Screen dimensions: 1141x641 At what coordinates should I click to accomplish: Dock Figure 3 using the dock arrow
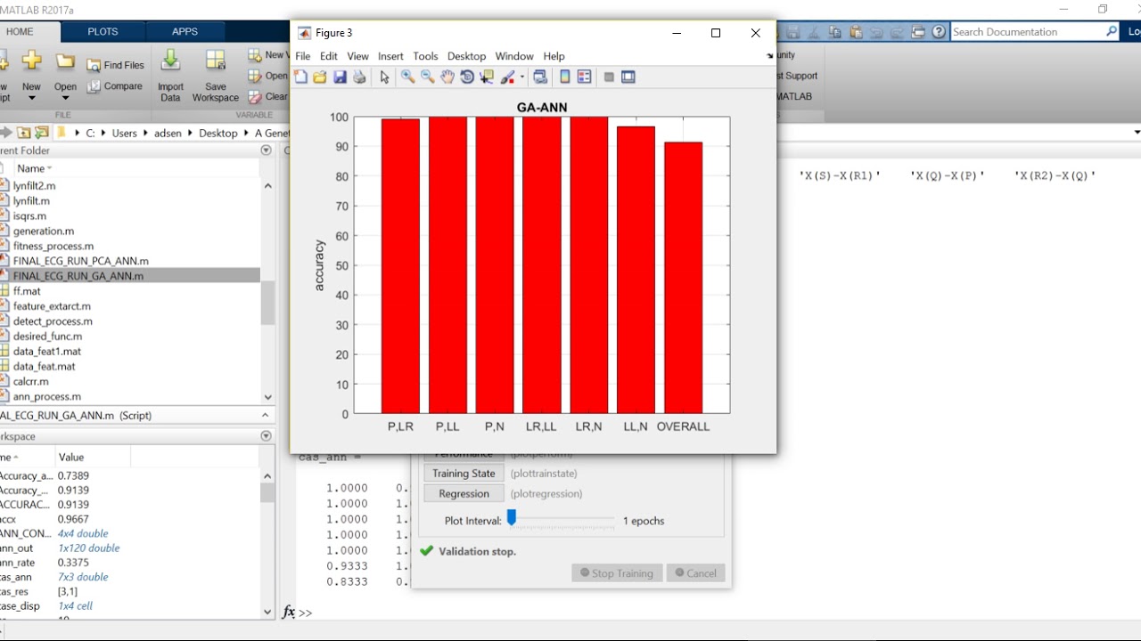(x=769, y=56)
